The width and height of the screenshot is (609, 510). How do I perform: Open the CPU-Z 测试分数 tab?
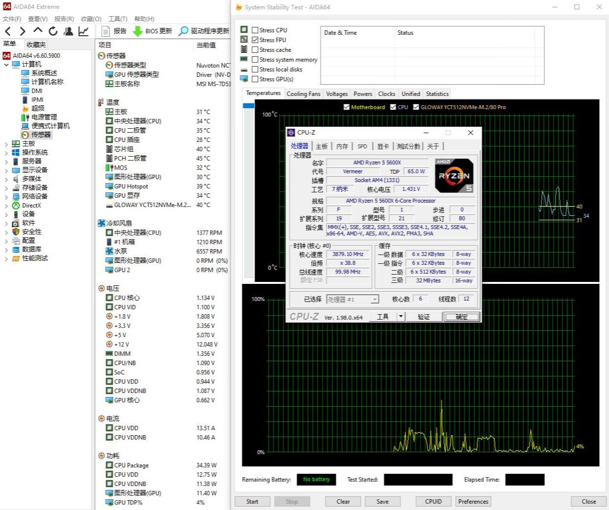tap(408, 146)
